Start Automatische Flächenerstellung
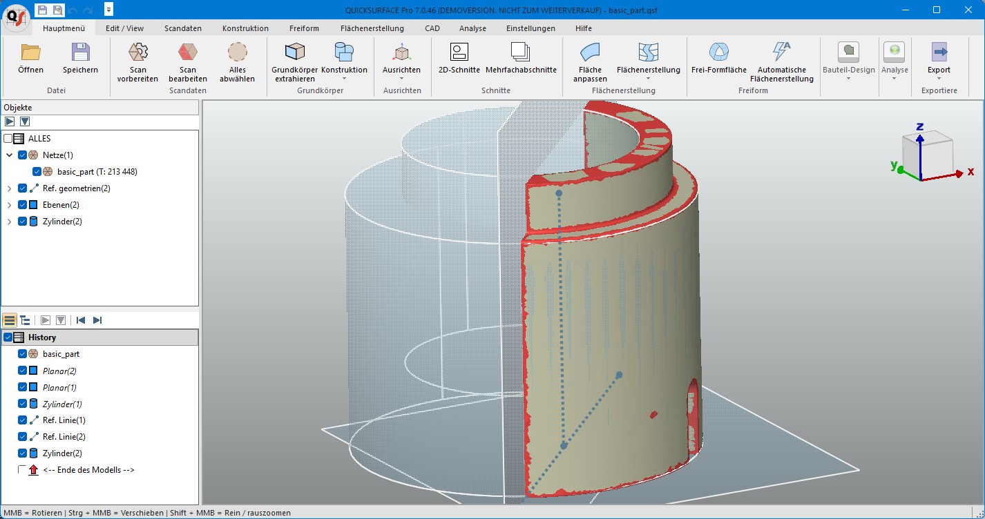This screenshot has height=519, width=985. click(781, 52)
